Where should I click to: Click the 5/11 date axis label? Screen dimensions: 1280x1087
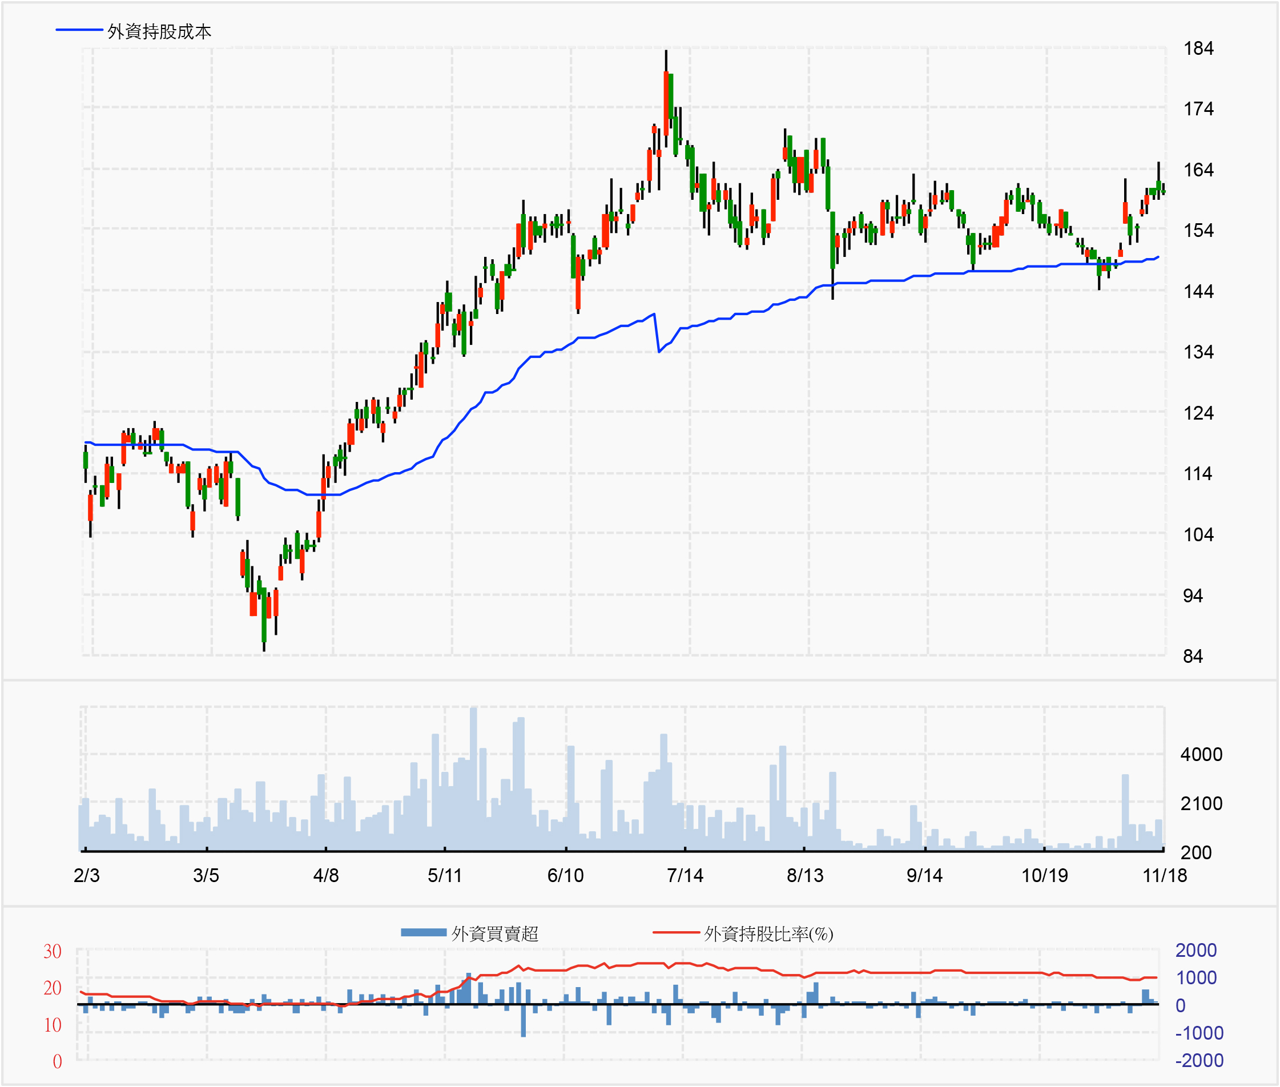444,875
